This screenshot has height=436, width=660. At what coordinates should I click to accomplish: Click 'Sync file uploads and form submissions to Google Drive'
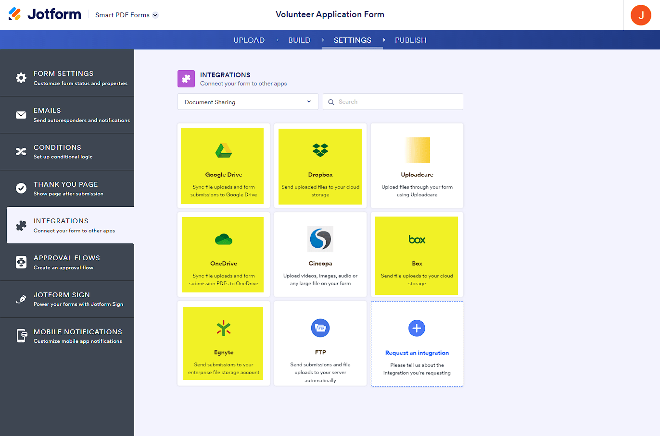click(224, 191)
